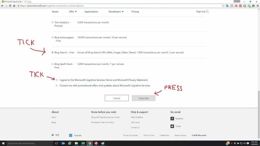
Task: Click the Translate icon in footer
Action: pyautogui.click(x=71, y=135)
